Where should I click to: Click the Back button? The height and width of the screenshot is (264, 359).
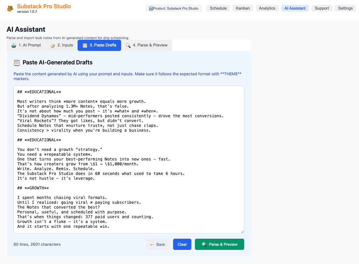point(157,244)
